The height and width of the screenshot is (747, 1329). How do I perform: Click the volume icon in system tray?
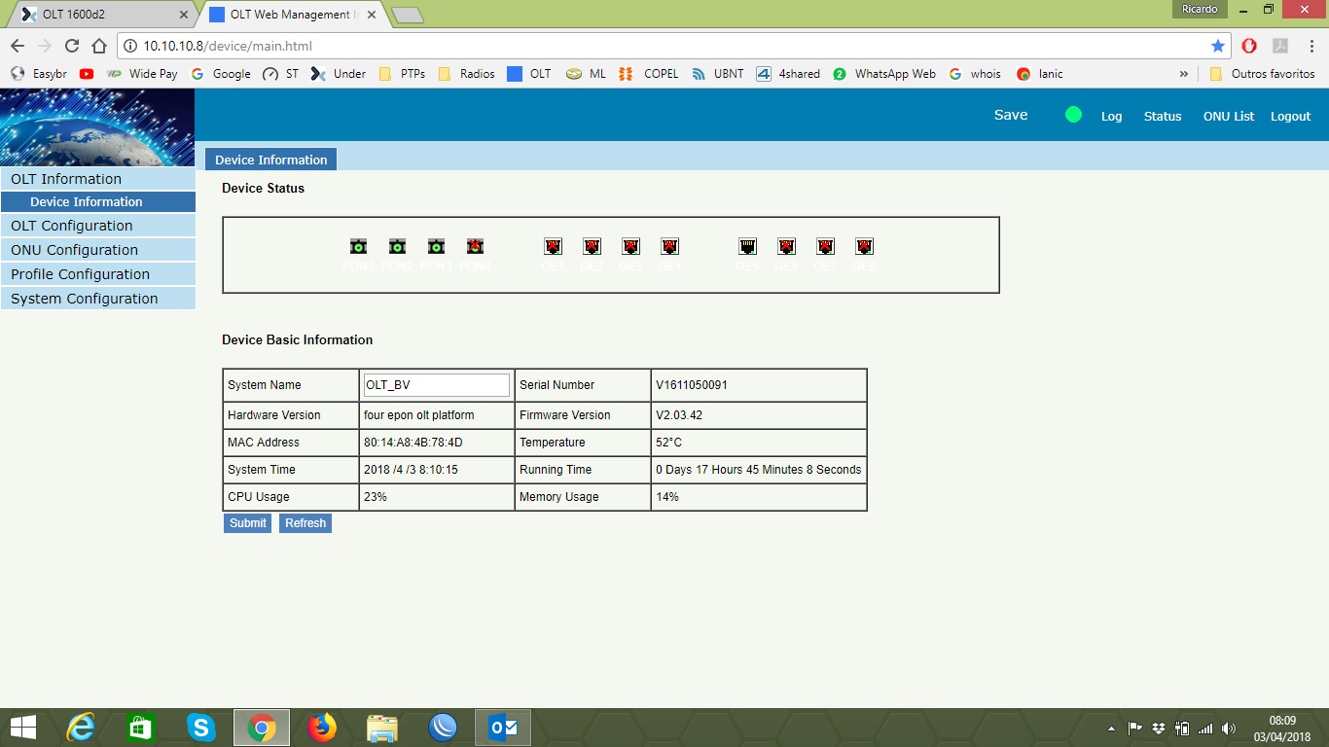tap(1228, 729)
